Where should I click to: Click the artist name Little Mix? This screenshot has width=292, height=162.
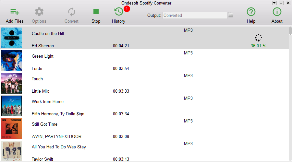click(x=41, y=91)
